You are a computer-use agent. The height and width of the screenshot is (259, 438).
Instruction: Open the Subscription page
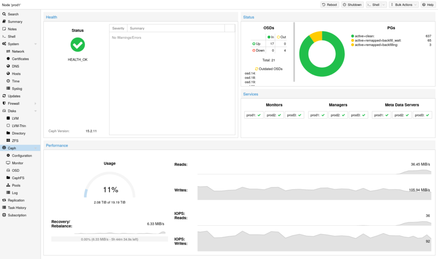tap(18, 215)
